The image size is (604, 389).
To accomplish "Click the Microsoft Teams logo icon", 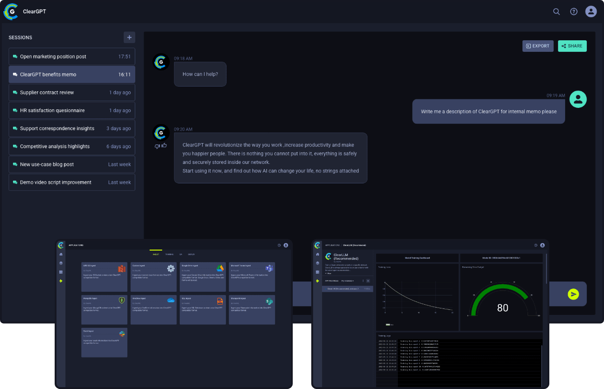I will tap(269, 269).
